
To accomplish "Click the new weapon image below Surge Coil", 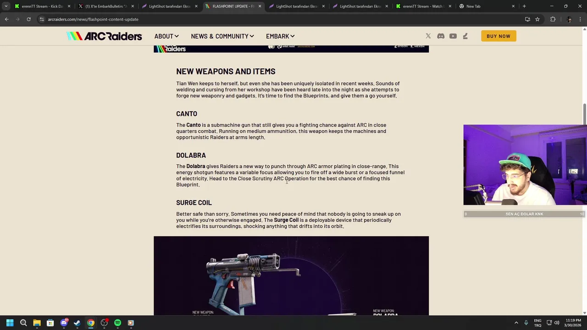I will 291,276.
